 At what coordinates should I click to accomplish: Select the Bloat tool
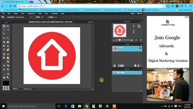click(x=4, y=69)
